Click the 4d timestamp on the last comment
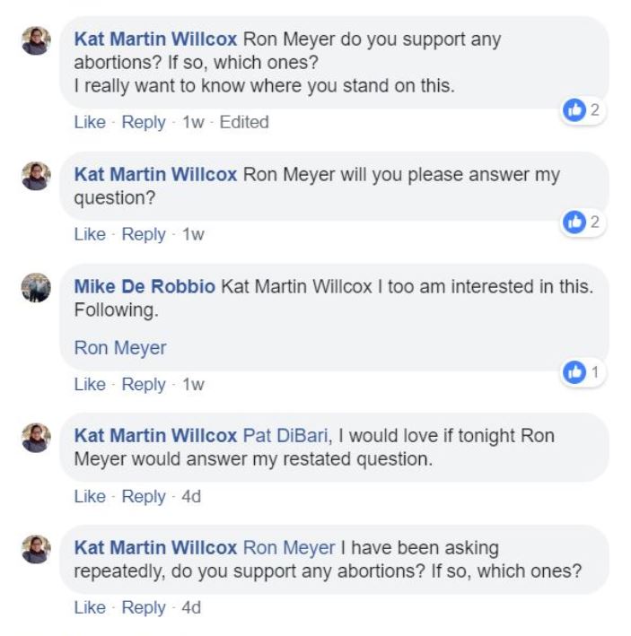 click(191, 607)
